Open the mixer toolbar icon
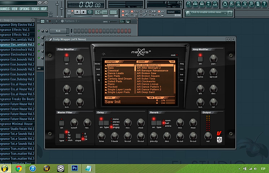Image resolution: width=269 pixels, height=173 pixels. click(x=215, y=4)
